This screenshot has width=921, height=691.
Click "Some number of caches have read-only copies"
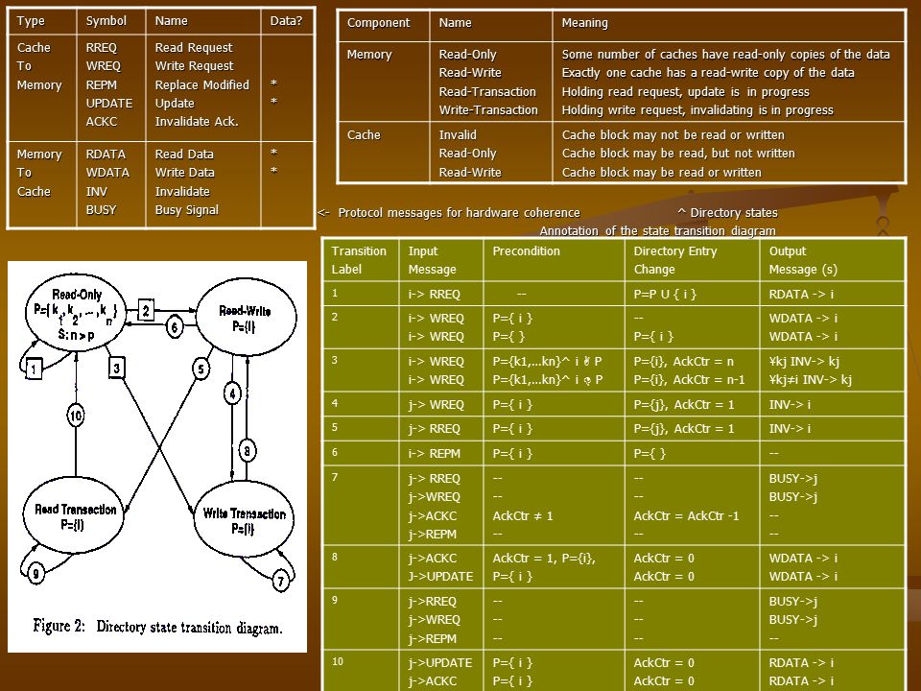(x=725, y=54)
